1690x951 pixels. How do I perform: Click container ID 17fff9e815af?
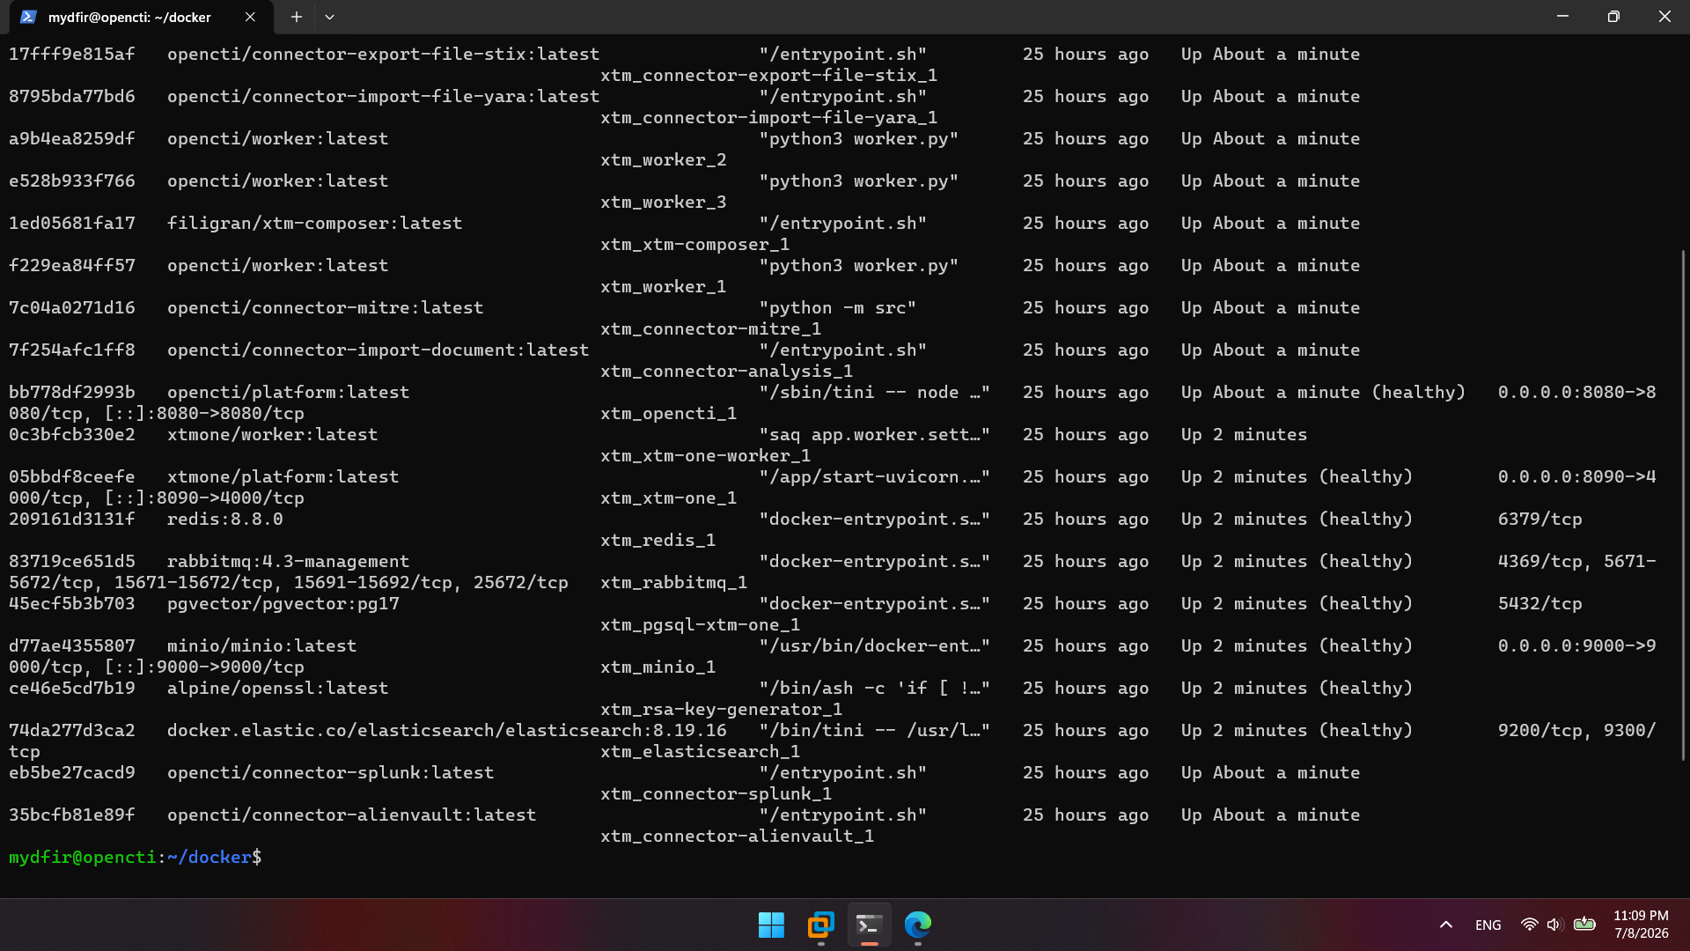coord(72,54)
